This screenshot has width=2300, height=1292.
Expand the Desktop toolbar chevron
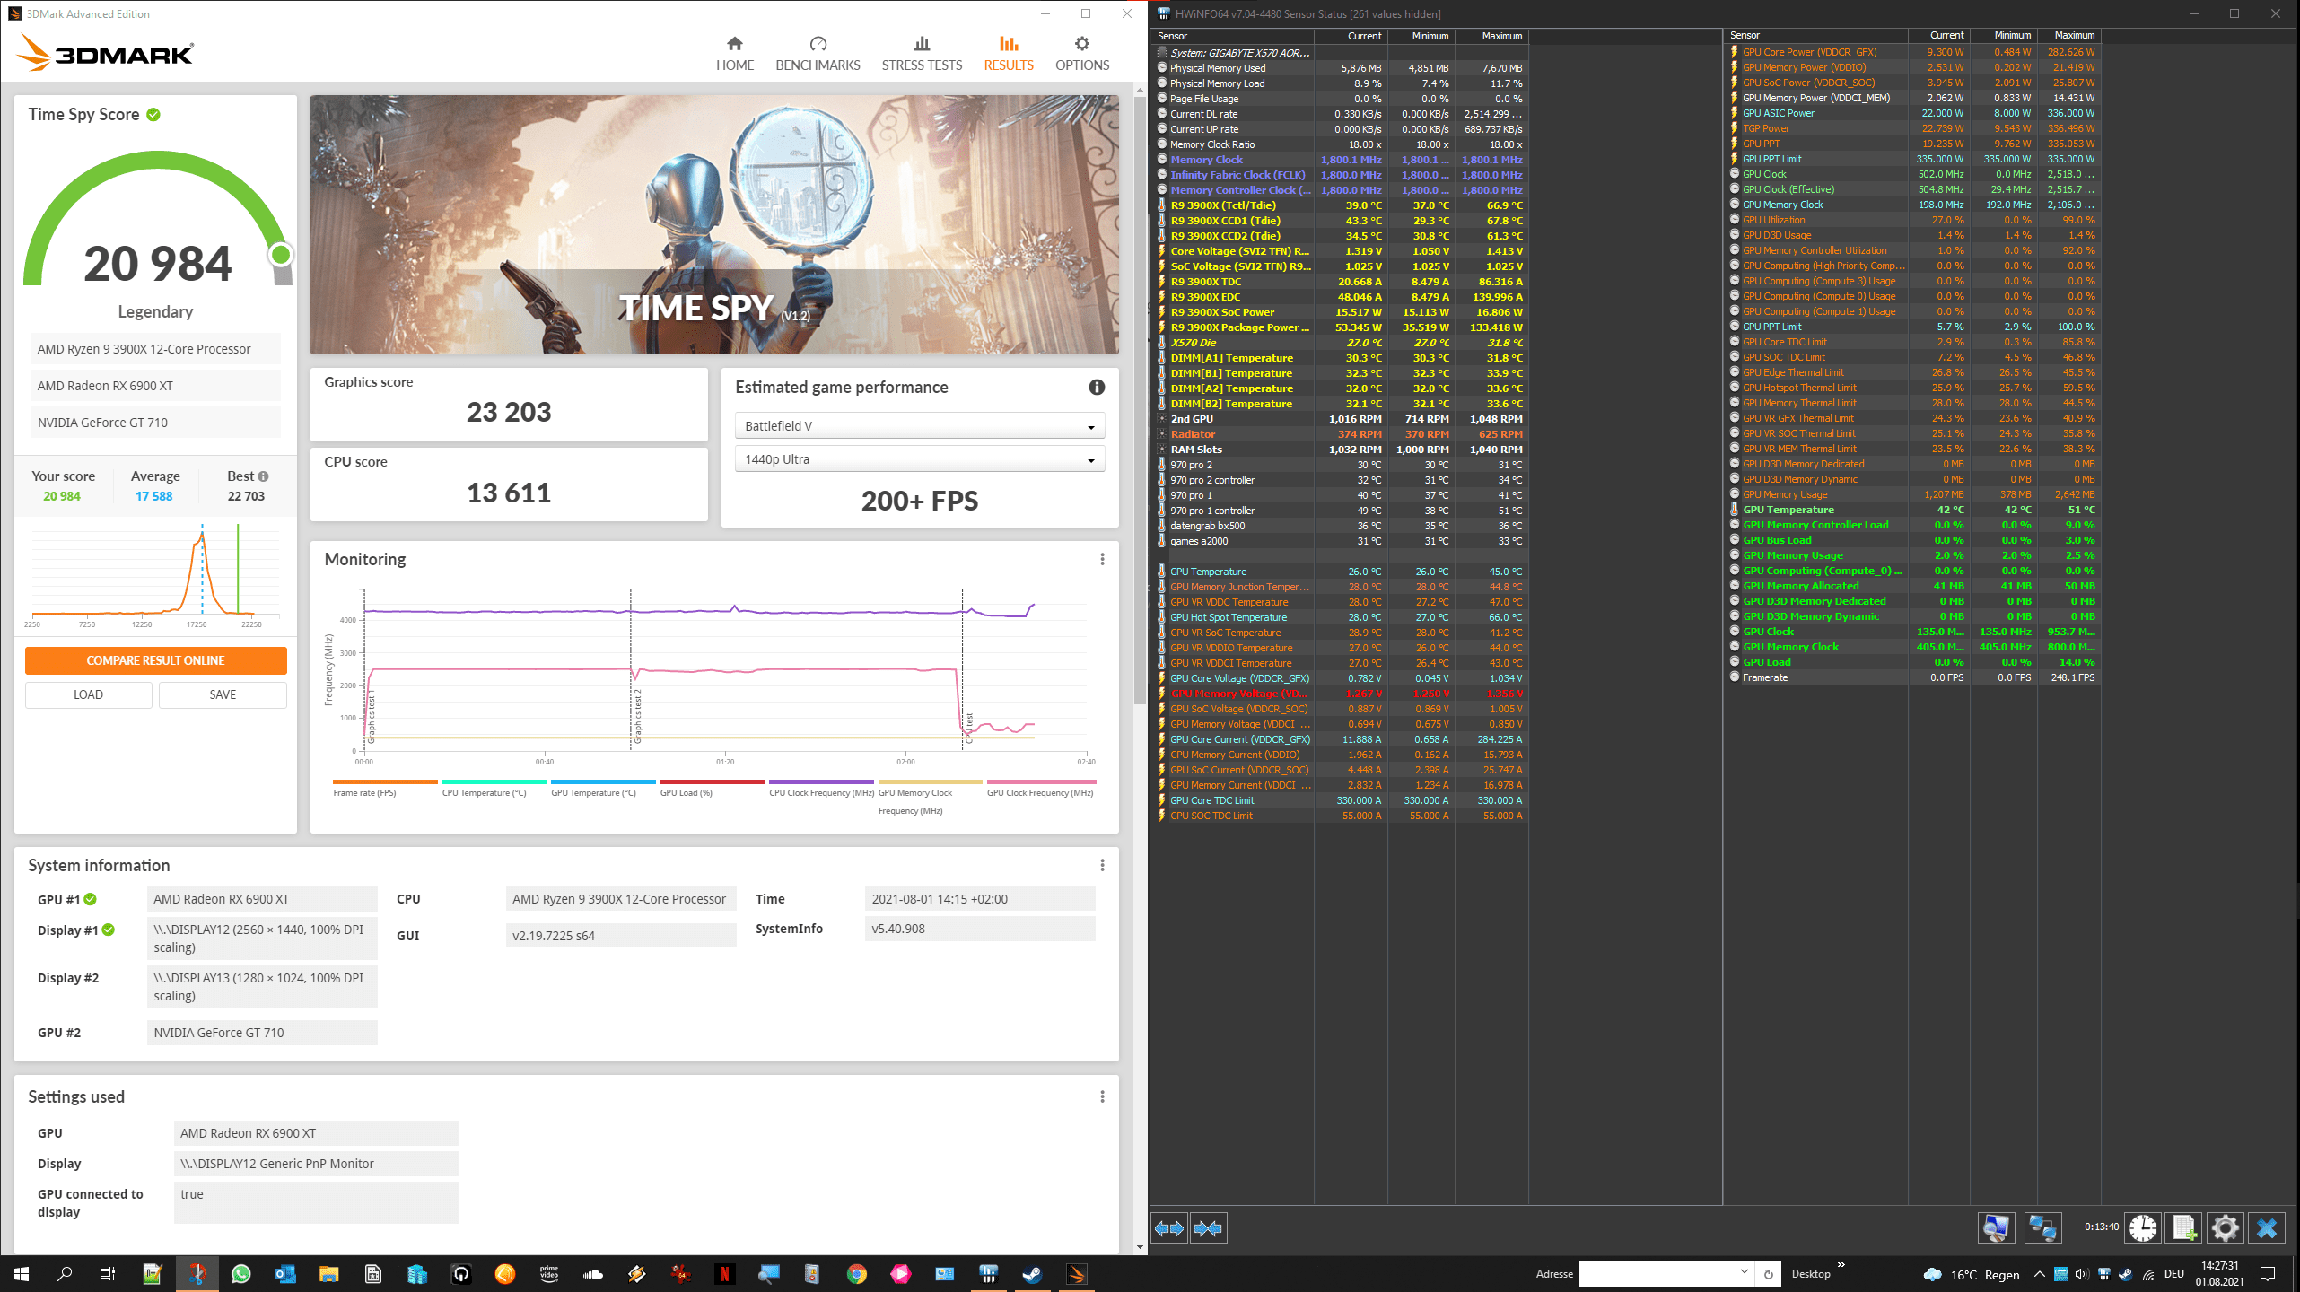1841,1265
